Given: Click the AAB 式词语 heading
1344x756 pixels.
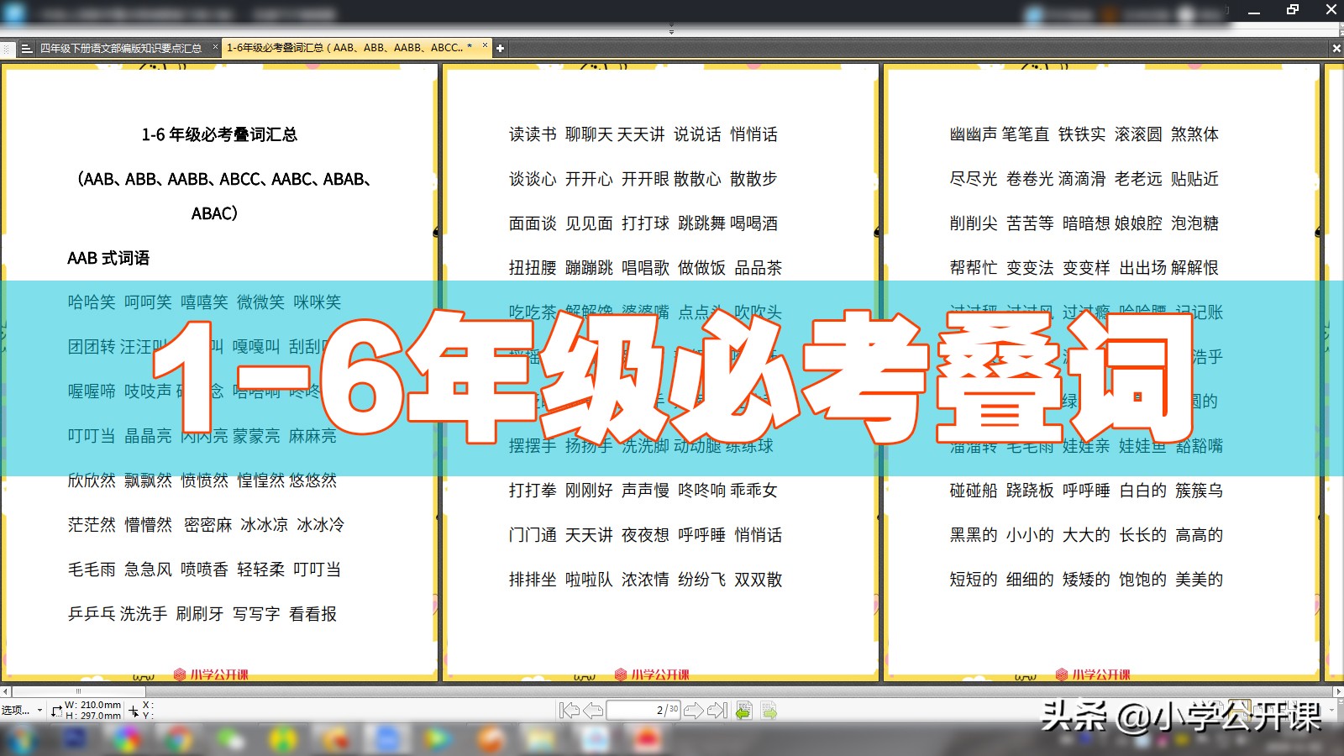Looking at the screenshot, I should tap(108, 258).
